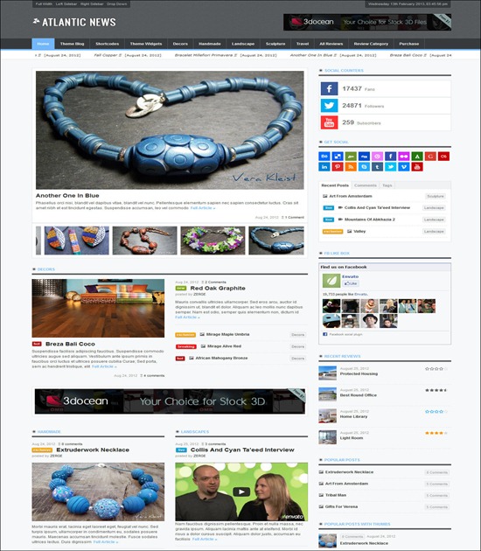Click the Facebook Like button for Envato
This screenshot has height=551, width=481.
[351, 283]
